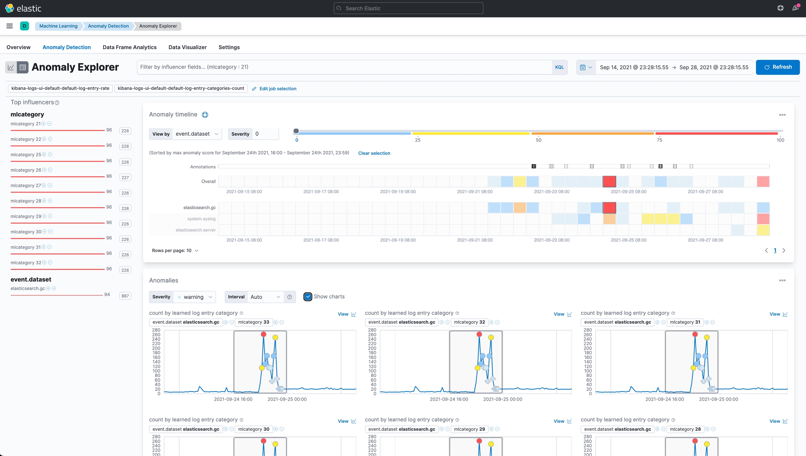This screenshot has height=456, width=806.
Task: Click the log-entry-categories-count job badge
Action: pyautogui.click(x=181, y=89)
